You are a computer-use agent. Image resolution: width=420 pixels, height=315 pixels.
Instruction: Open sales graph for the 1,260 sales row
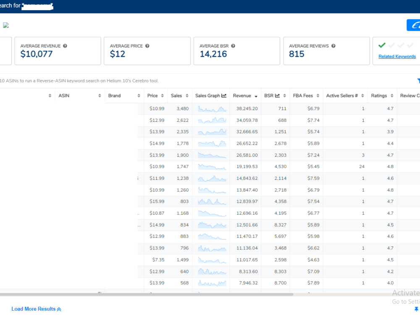pos(212,190)
